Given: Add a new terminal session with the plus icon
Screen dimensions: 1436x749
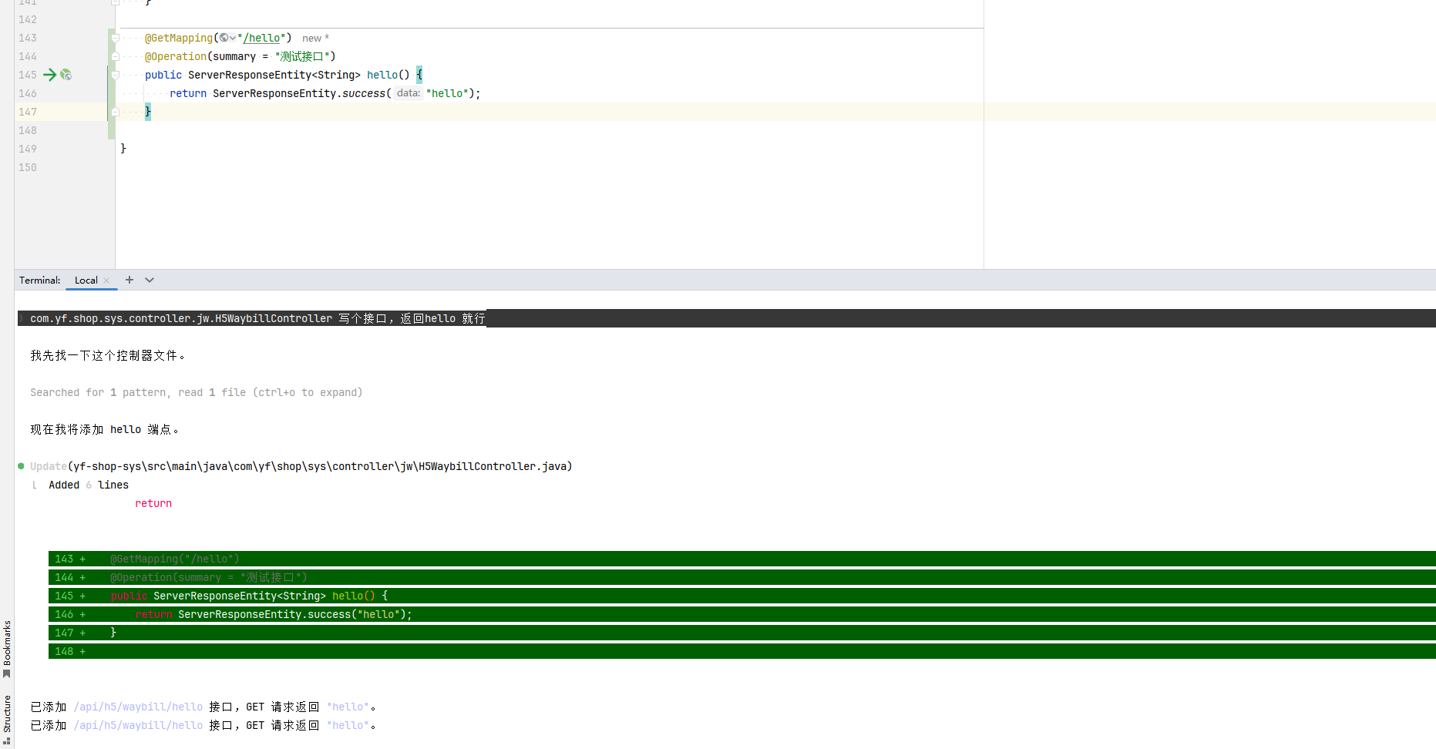Looking at the screenshot, I should [x=129, y=280].
